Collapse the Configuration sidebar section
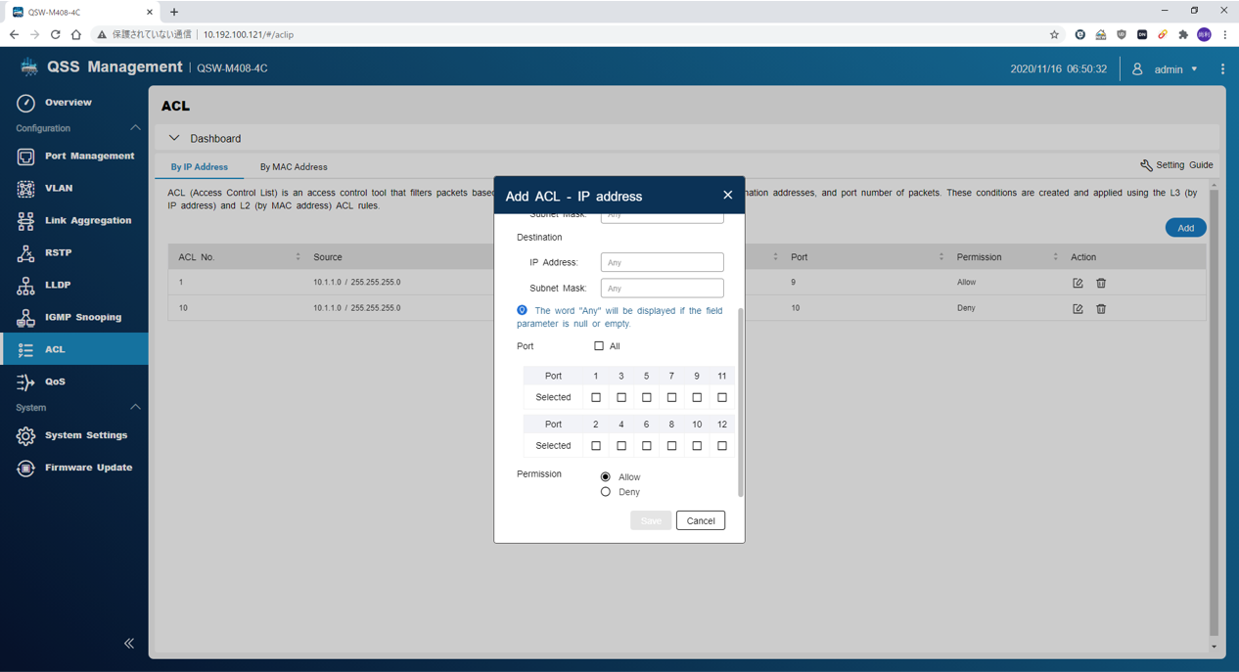The height and width of the screenshot is (672, 1239). (135, 128)
